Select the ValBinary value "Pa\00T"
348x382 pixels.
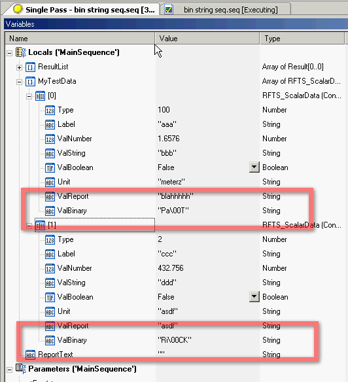(x=173, y=211)
